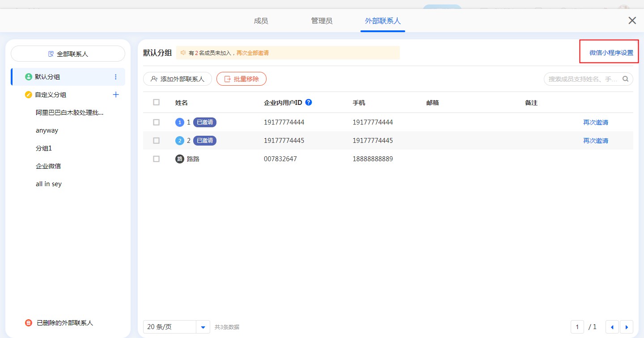Go to next page arrow

tap(627, 327)
